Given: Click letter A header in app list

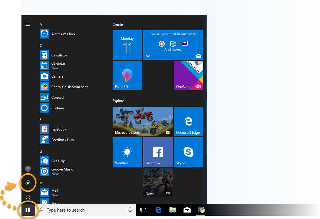Looking at the screenshot, I should click(41, 24).
